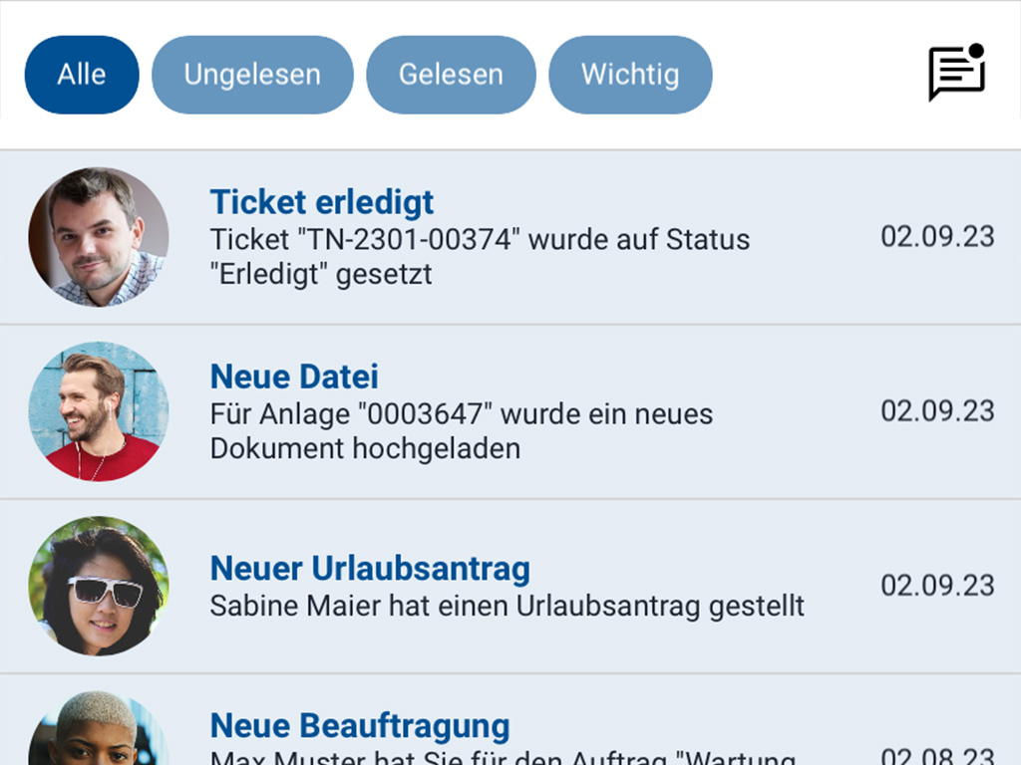Show Gelesen notifications
Screen dimensions: 1021x765
(x=451, y=75)
